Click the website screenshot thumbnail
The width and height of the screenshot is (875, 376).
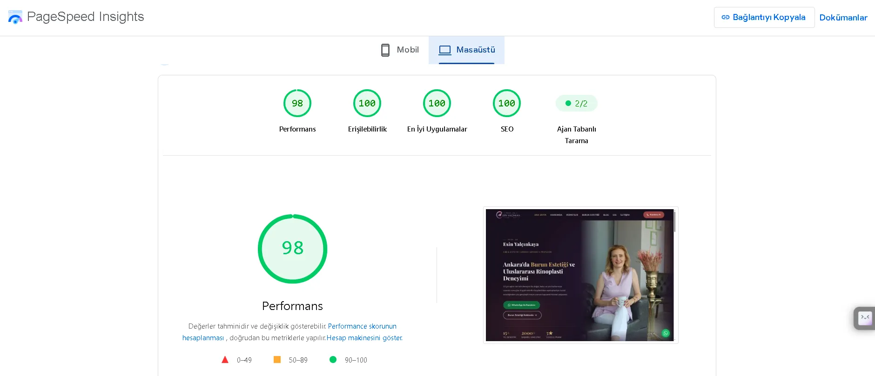pos(580,275)
